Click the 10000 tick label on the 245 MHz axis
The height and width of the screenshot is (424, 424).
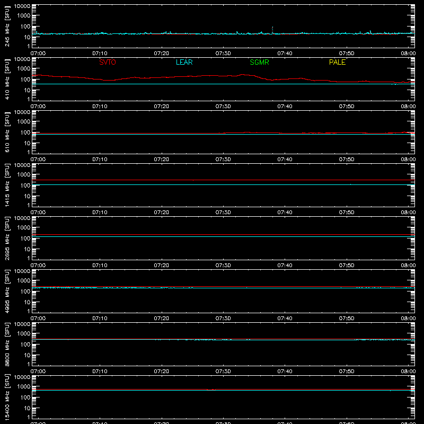(22, 6)
